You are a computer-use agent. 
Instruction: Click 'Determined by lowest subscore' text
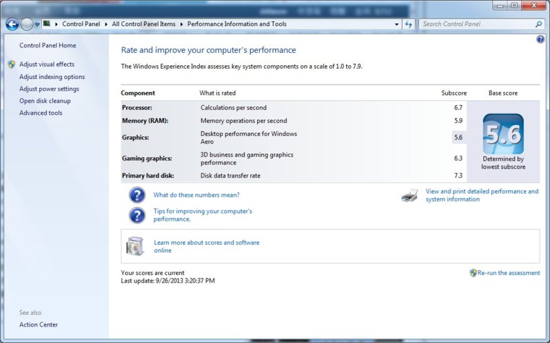(503, 163)
